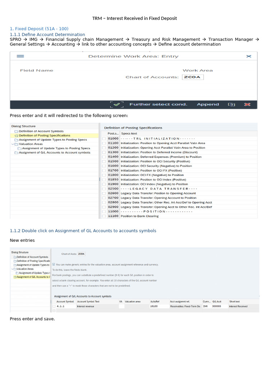Click Short text cell Interest Received
276x369 pixels.
[244, 306]
